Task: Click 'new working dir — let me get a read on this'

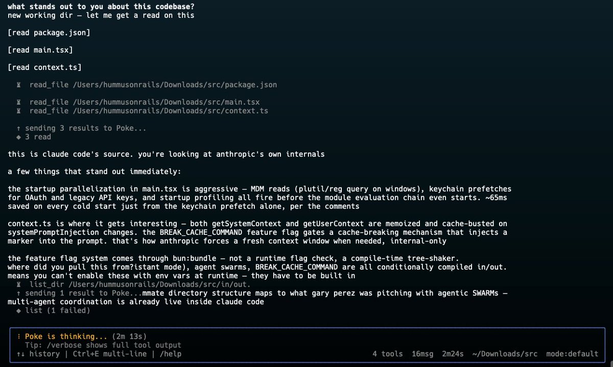Action: click(101, 15)
